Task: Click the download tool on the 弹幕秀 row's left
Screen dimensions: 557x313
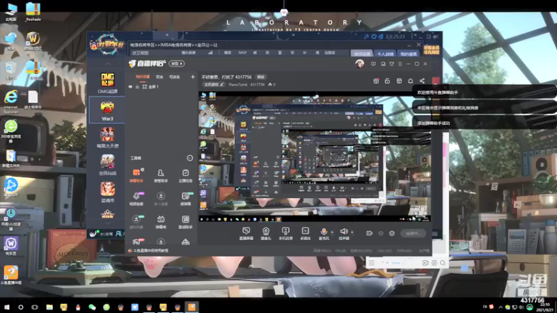Action: [x=136, y=222]
